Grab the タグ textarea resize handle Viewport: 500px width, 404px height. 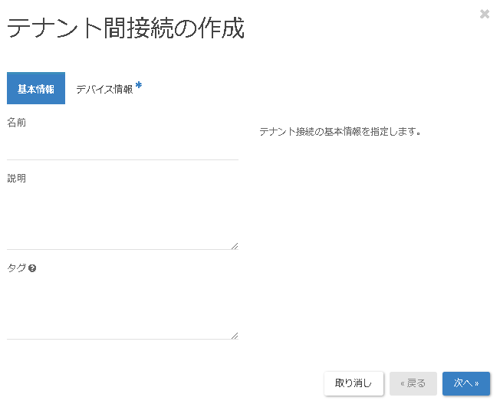pyautogui.click(x=234, y=335)
